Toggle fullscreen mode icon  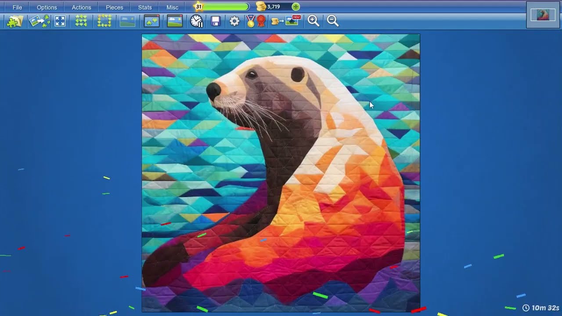point(60,21)
